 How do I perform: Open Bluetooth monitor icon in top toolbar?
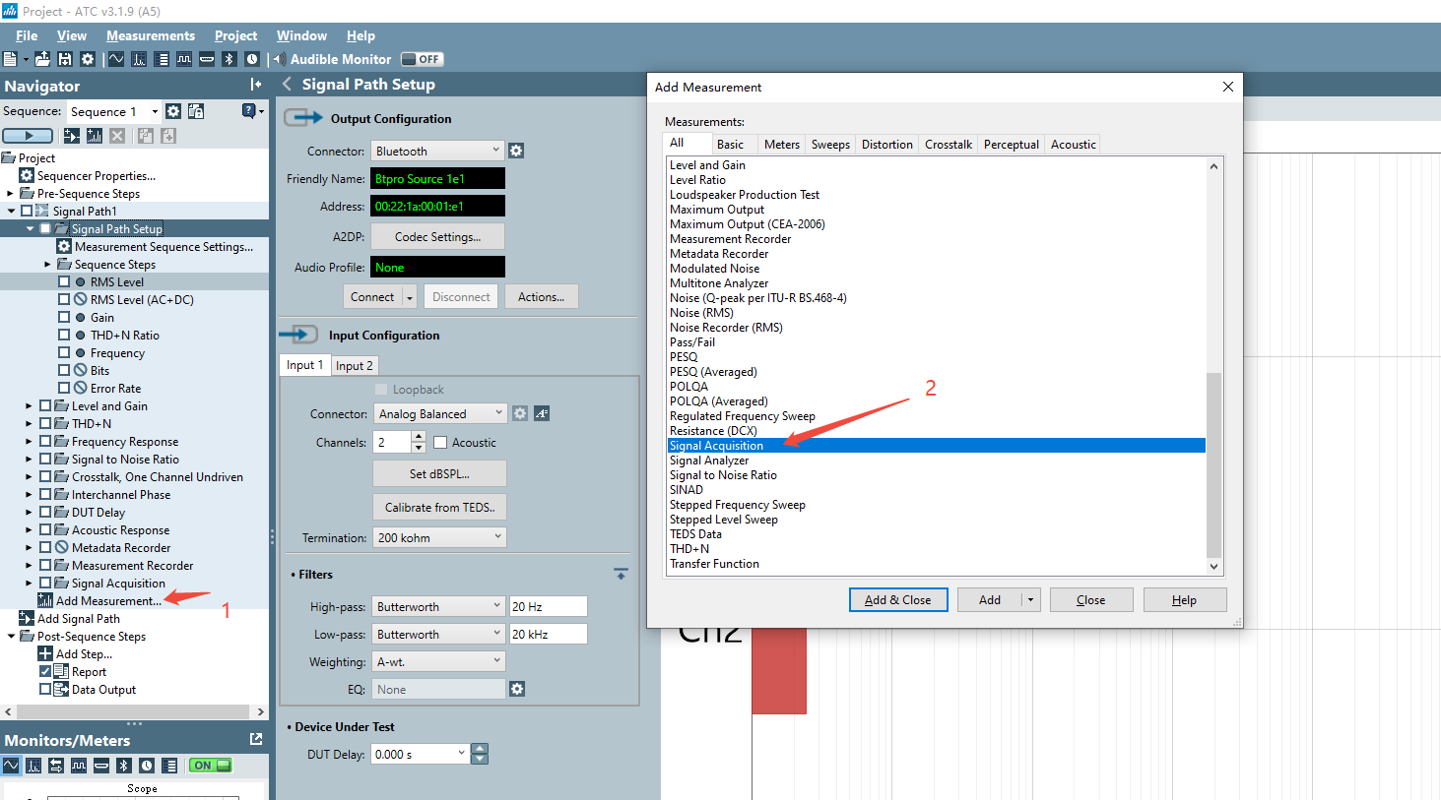[x=229, y=59]
